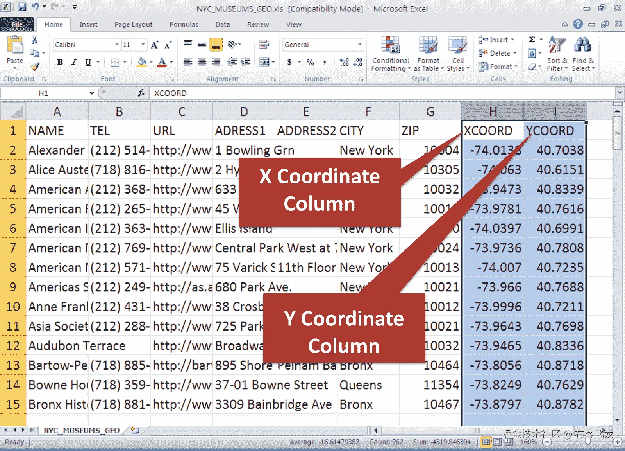Select column A header

(x=57, y=112)
